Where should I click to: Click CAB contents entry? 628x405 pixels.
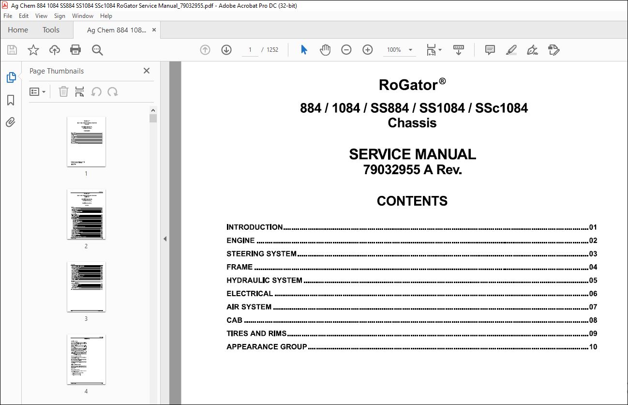point(412,320)
